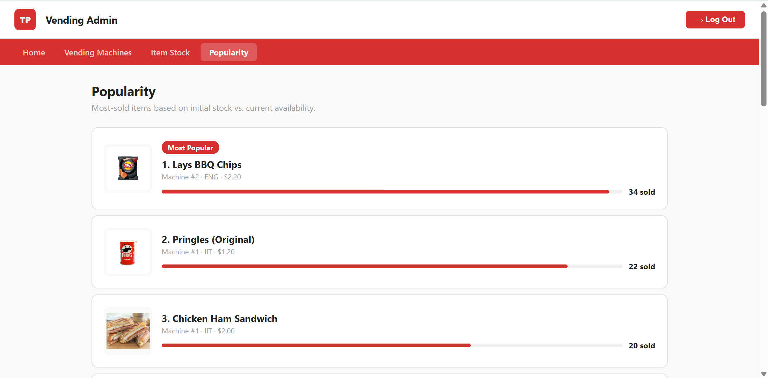Click the Log Out button
This screenshot has width=768, height=378.
click(x=715, y=20)
